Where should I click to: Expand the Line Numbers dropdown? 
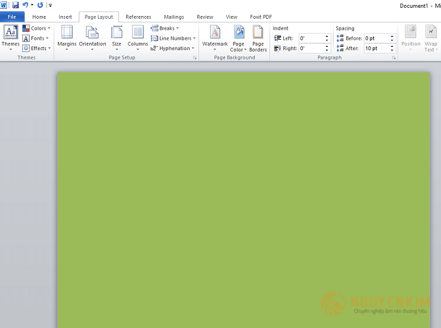coord(174,38)
